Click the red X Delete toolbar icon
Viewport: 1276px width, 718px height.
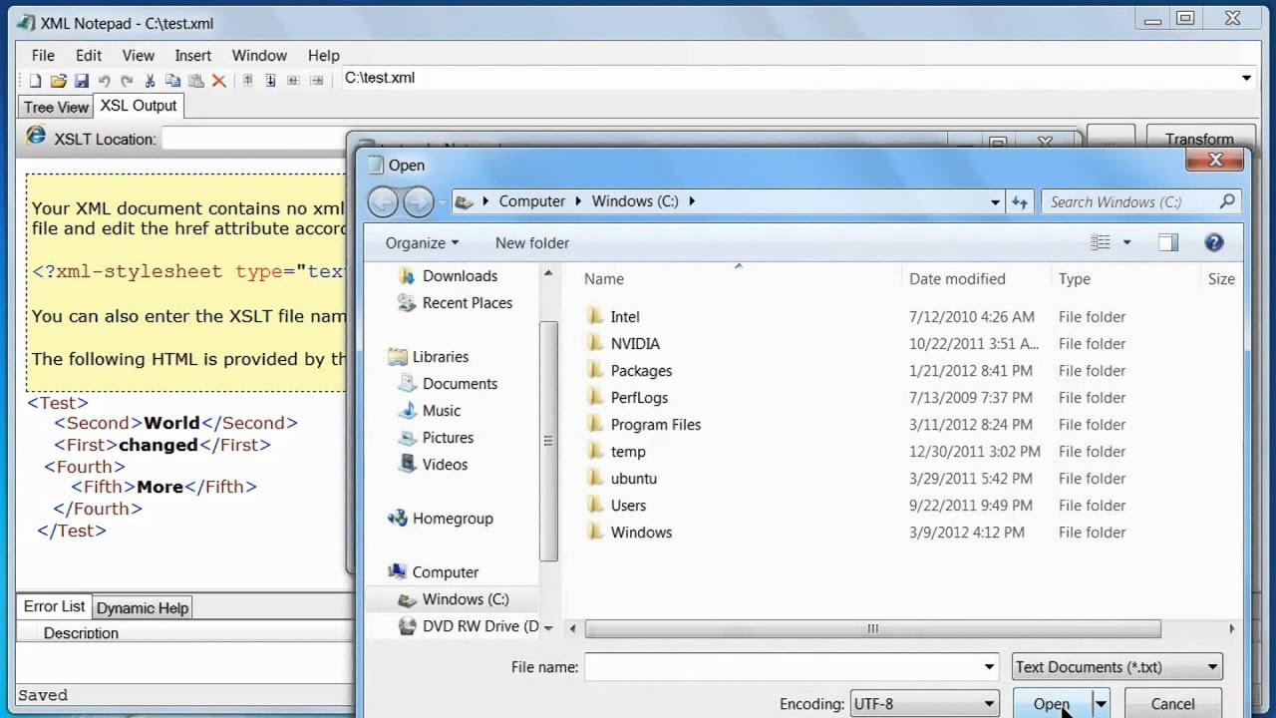pos(218,81)
